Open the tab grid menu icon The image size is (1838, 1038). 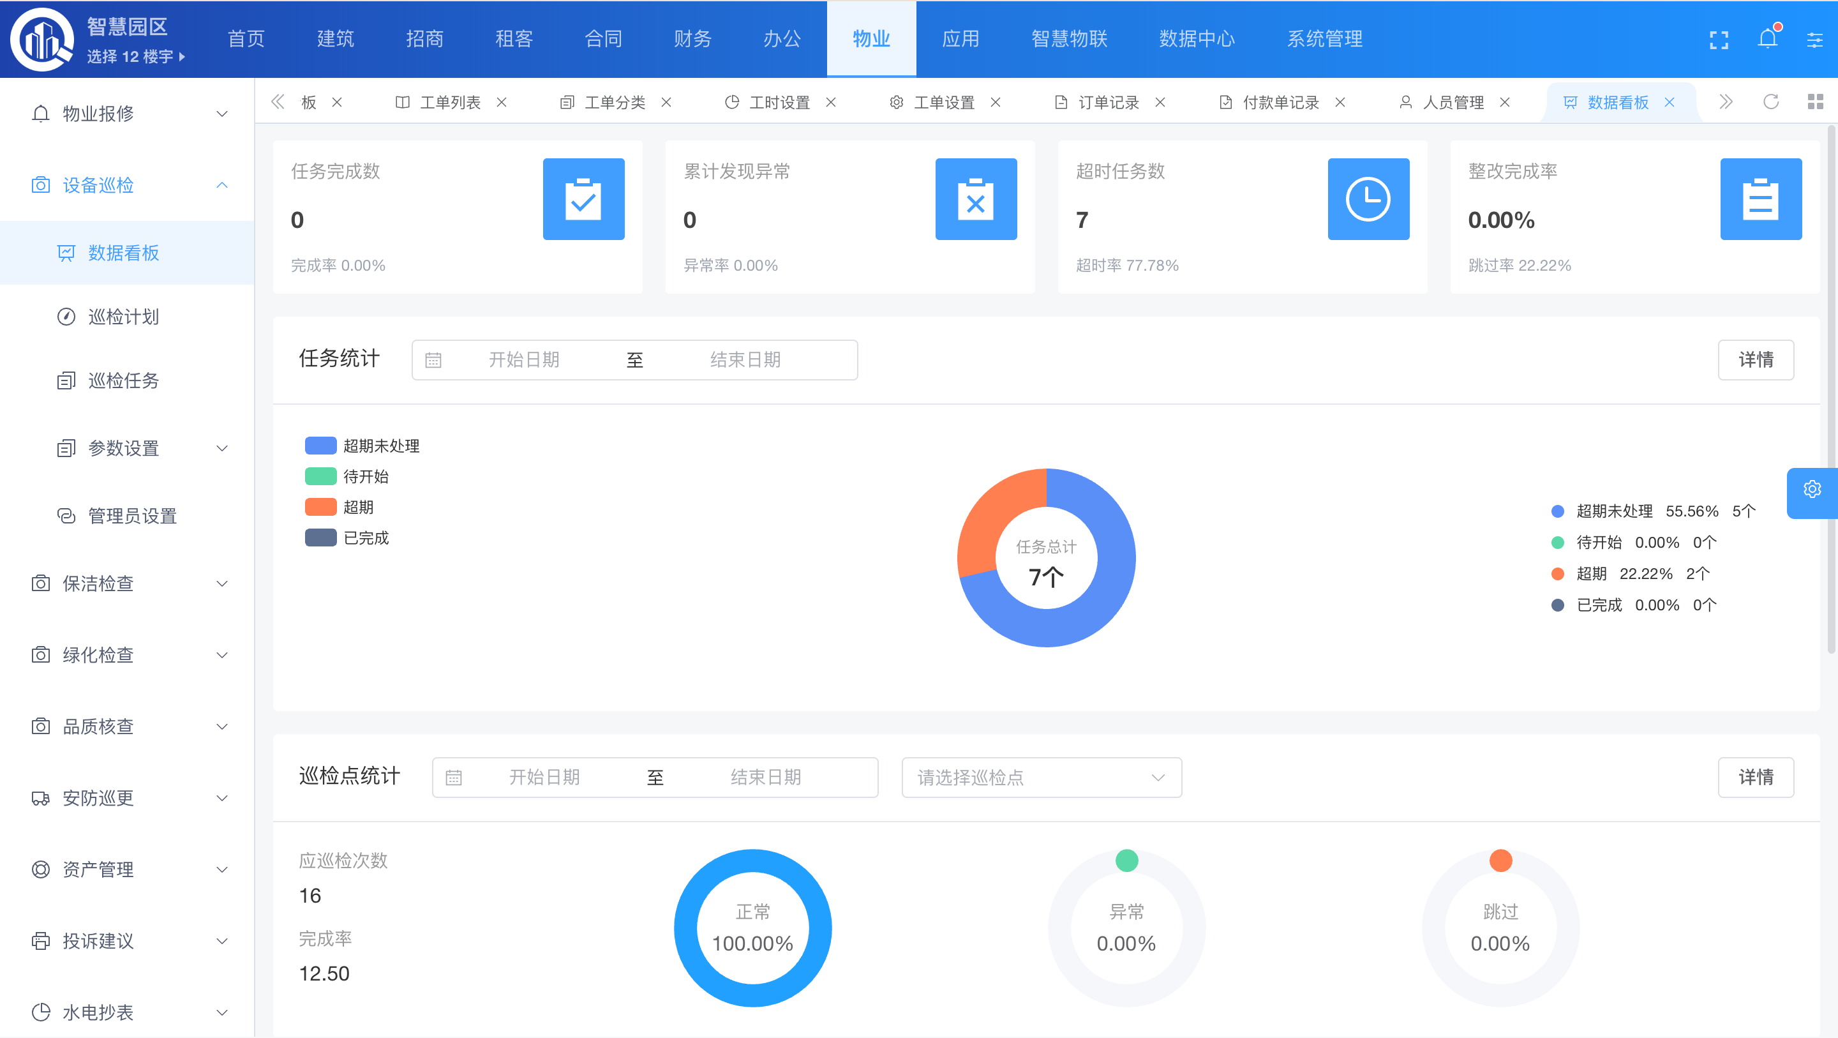(1815, 102)
